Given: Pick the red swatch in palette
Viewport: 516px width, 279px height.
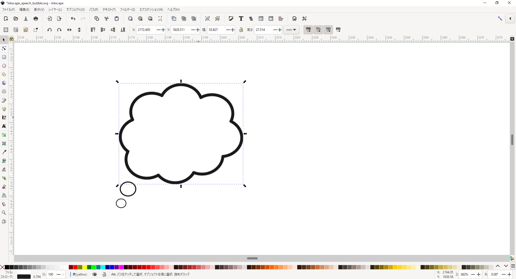Looking at the screenshot, I should (x=75, y=267).
